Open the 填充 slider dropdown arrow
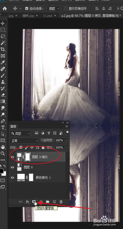The height and width of the screenshot is (229, 123). pos(67,148)
